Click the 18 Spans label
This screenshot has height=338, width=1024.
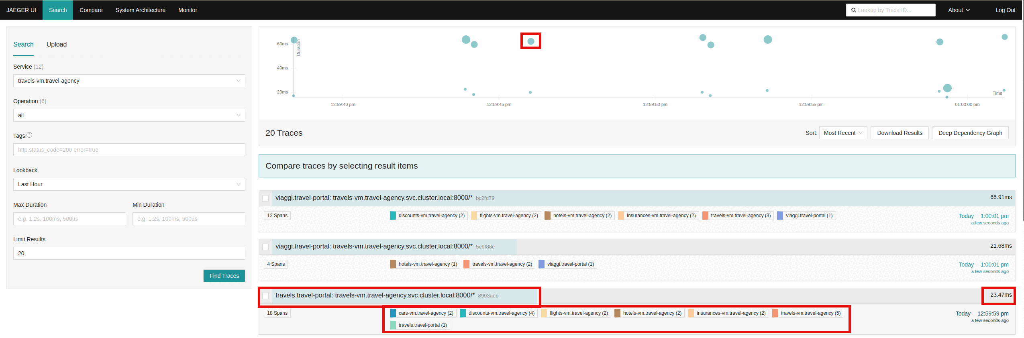277,313
